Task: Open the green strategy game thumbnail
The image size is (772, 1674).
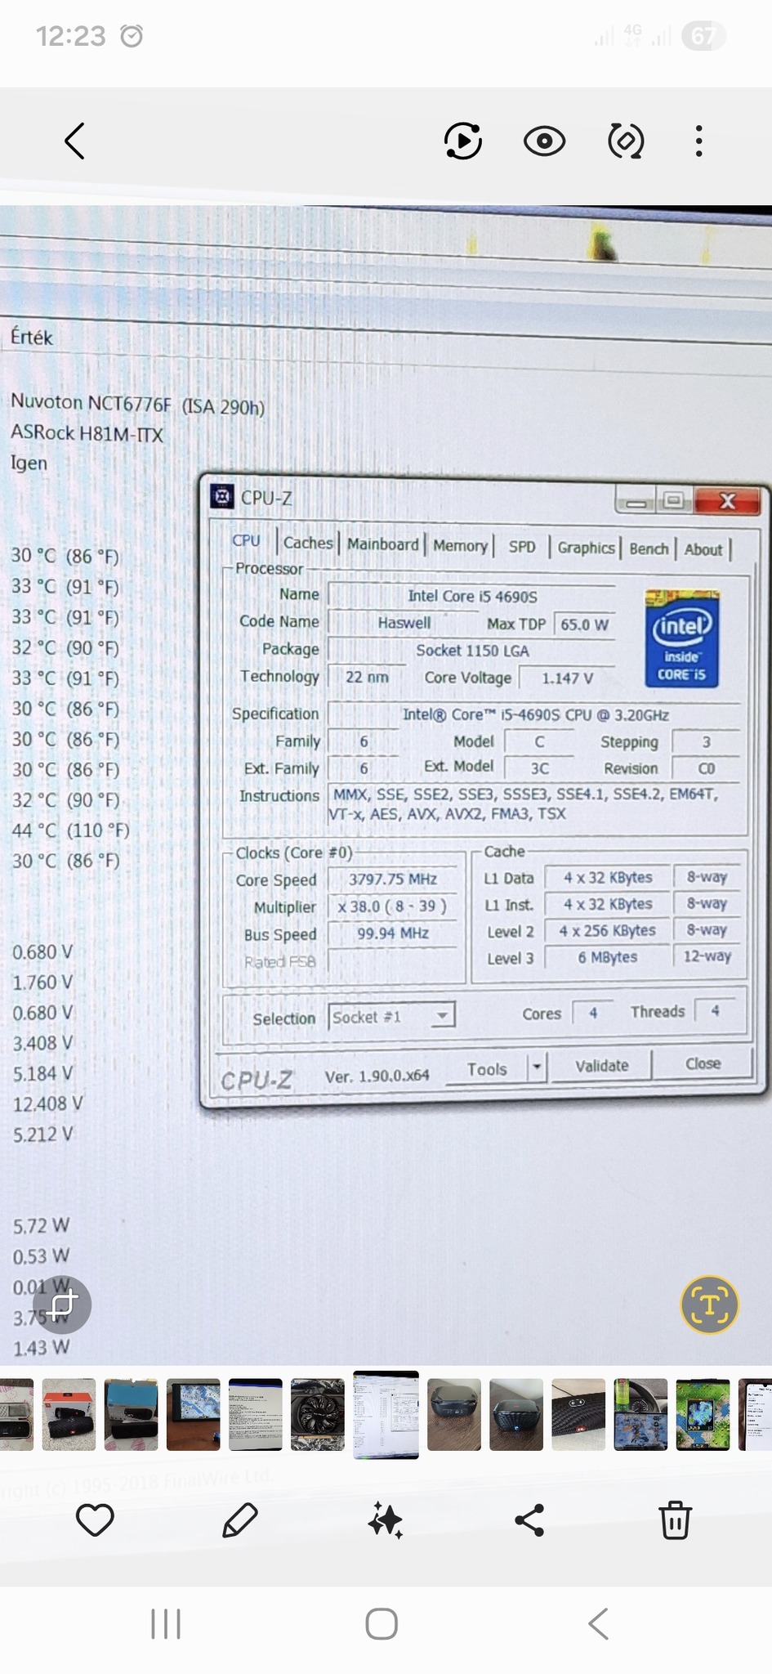Action: (703, 1415)
